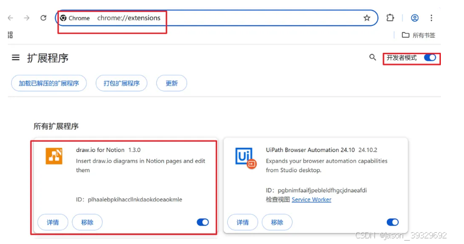
Task: Click the draw.io for Notion title
Action: (x=100, y=150)
